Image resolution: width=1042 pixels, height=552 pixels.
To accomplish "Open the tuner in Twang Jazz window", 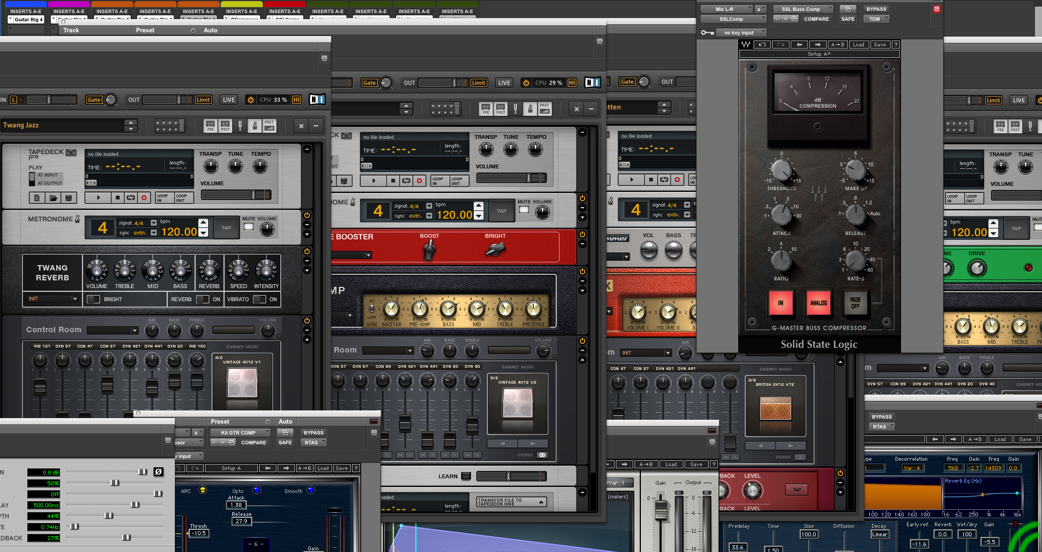I will (x=240, y=126).
